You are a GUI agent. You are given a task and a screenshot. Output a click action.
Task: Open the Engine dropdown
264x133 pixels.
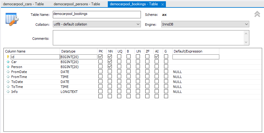click(x=205, y=24)
